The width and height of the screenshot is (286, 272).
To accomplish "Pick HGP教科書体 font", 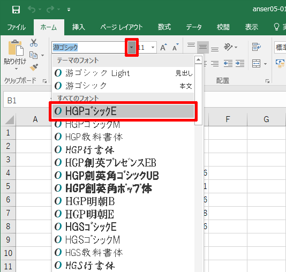I will 123,137.
